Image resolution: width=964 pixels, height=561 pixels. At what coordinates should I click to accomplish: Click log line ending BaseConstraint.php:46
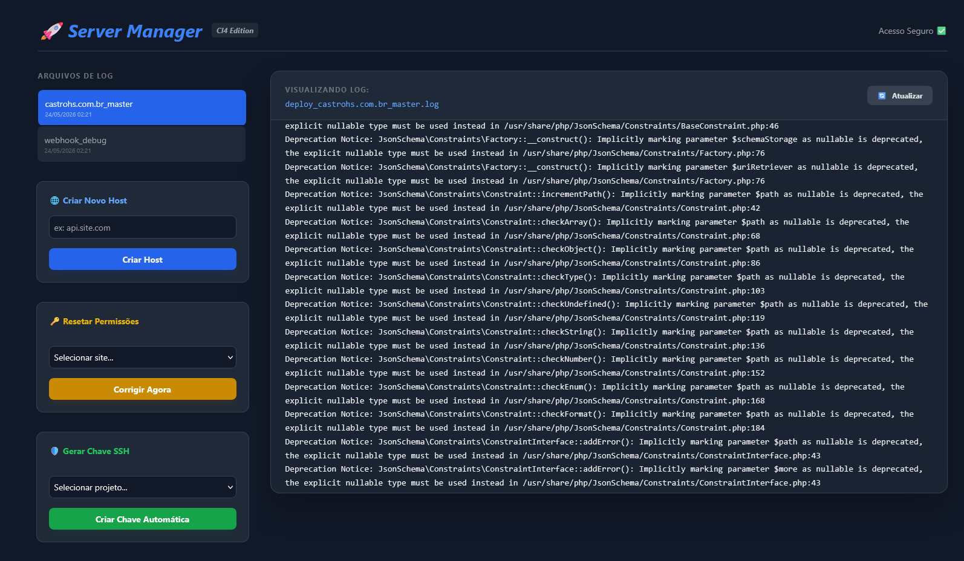532,126
